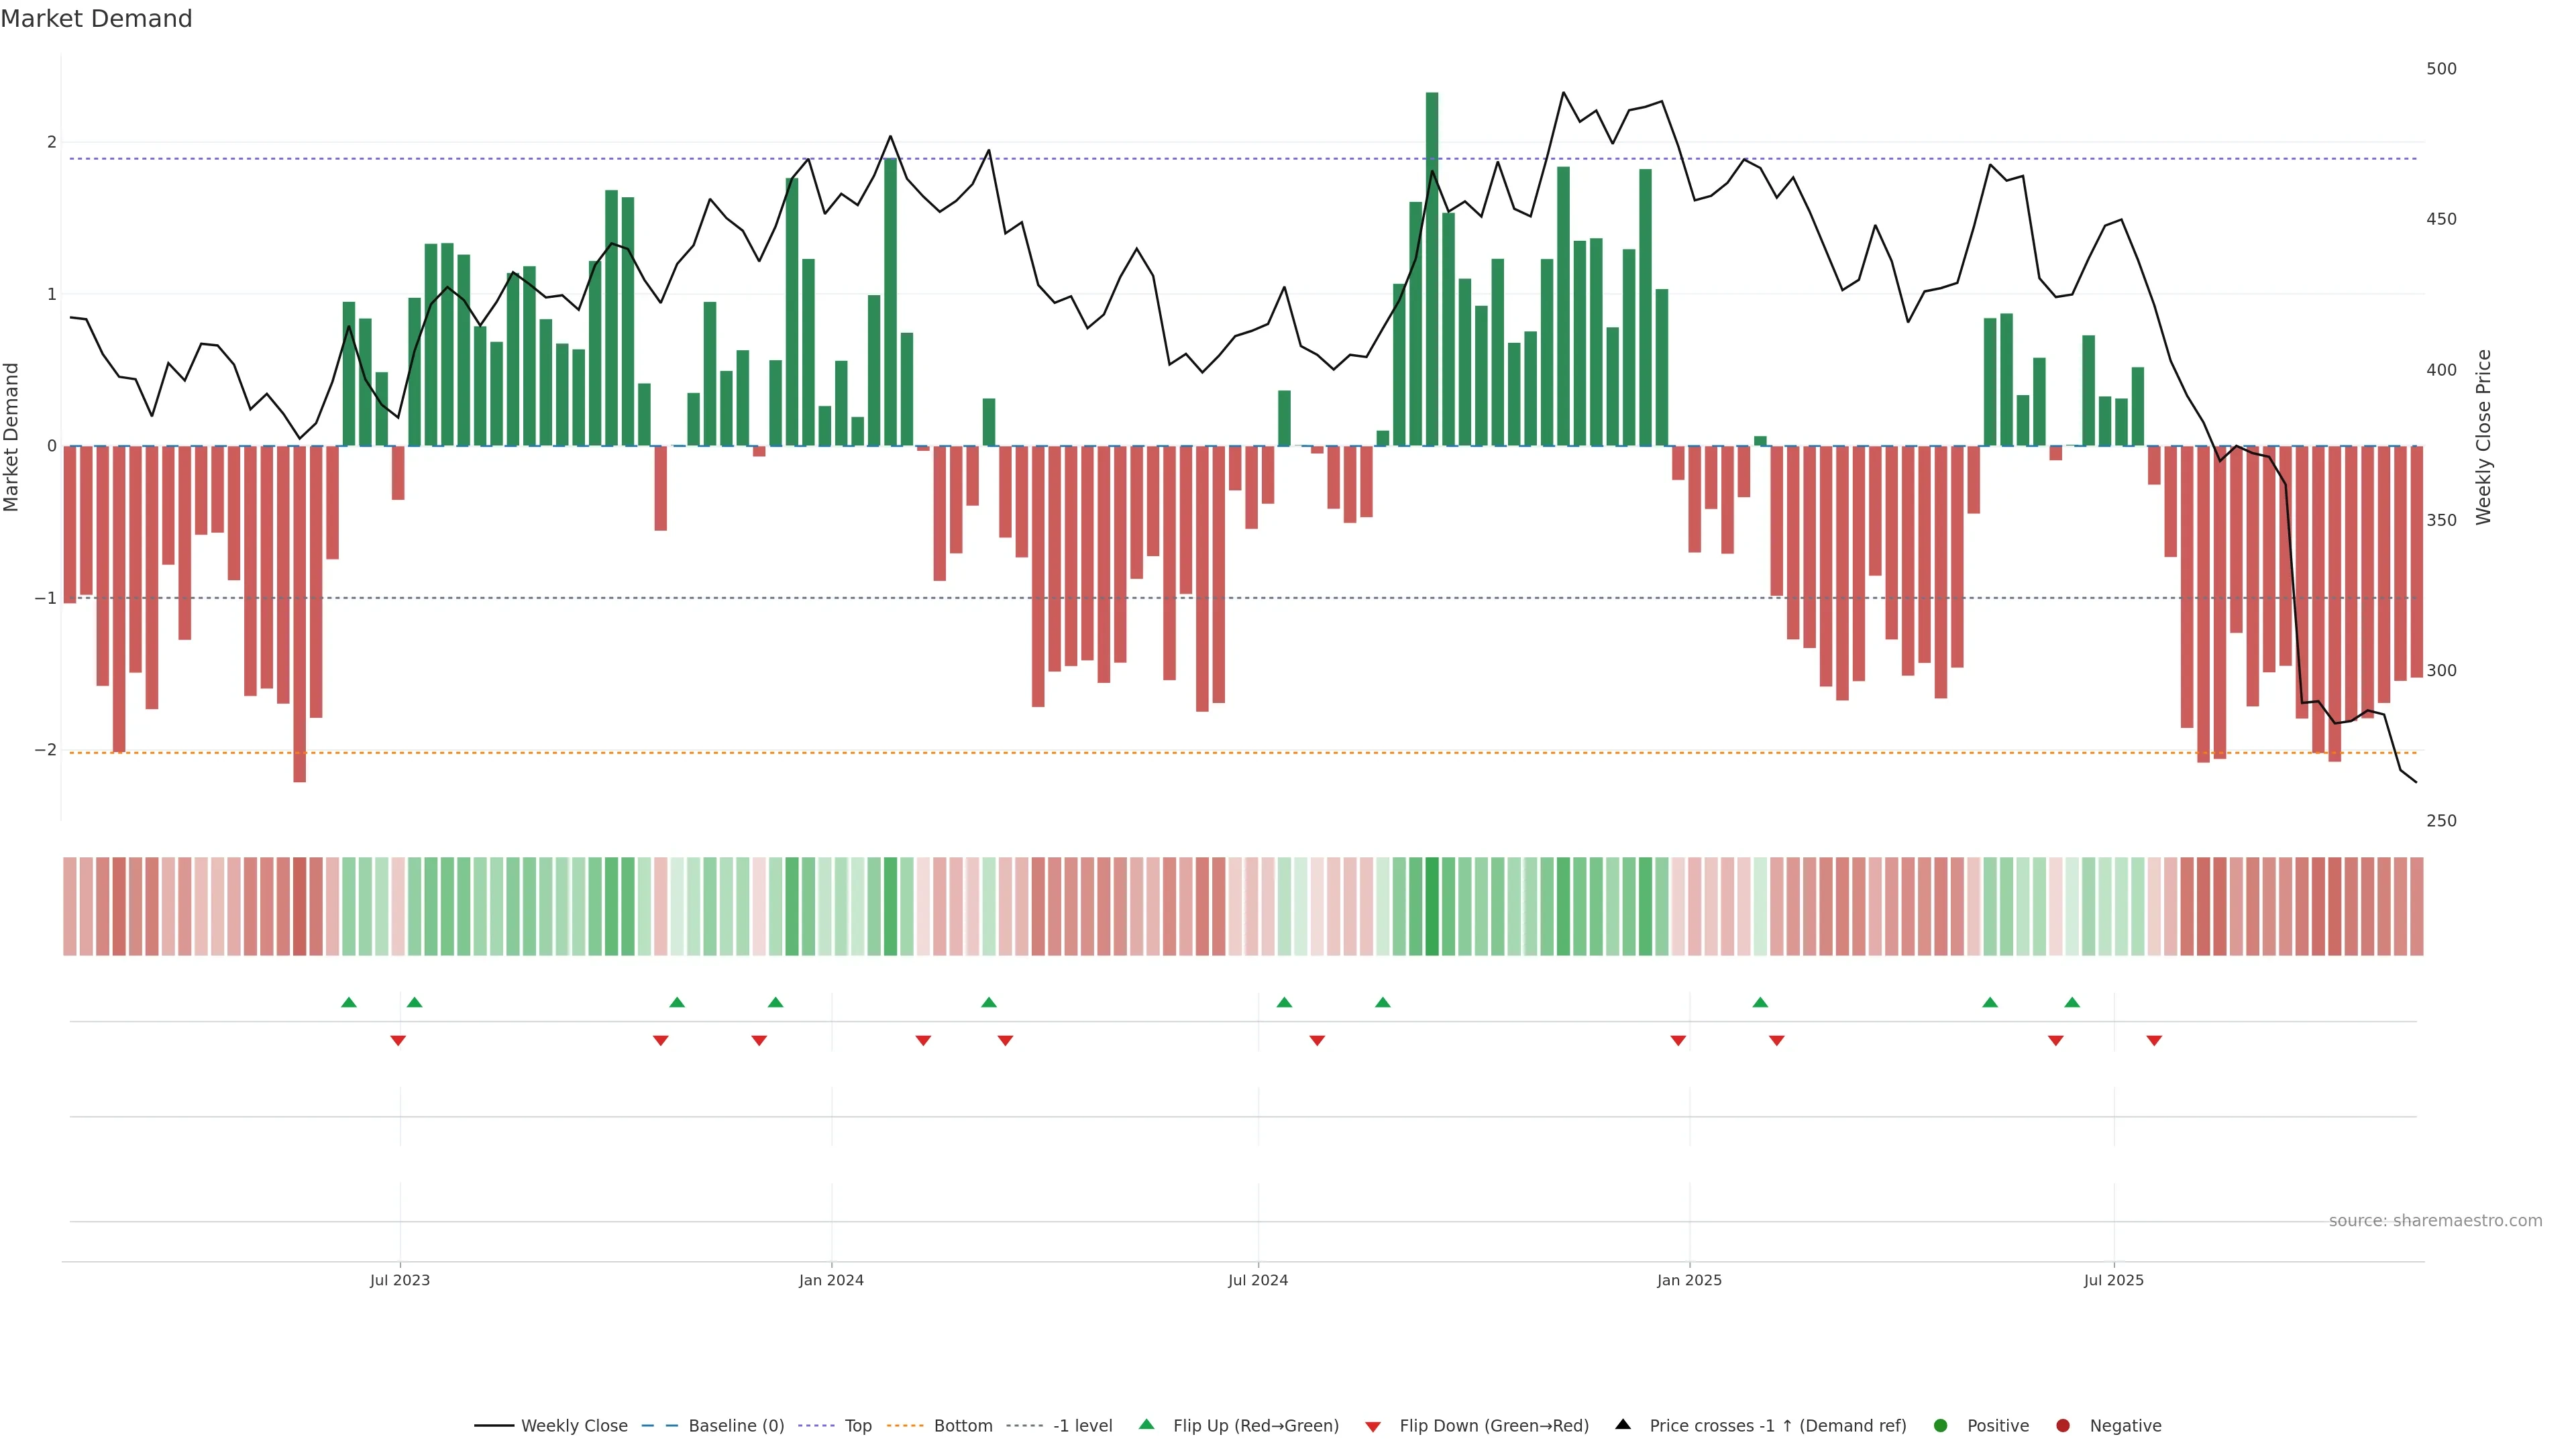This screenshot has height=1449, width=2576.
Task: Click the Jan 2024 x-axis label
Action: 831,1280
